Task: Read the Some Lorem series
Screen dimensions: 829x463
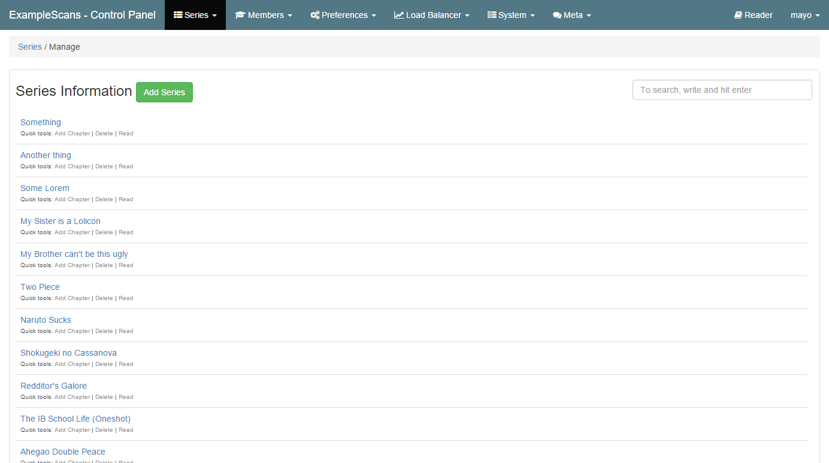Action: [x=126, y=199]
